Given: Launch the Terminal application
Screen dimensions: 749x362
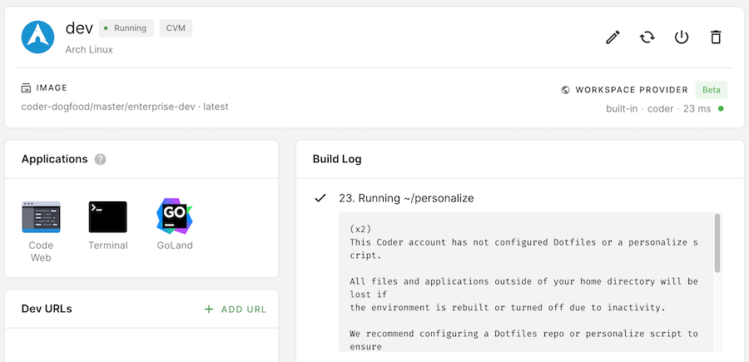Looking at the screenshot, I should point(107,216).
